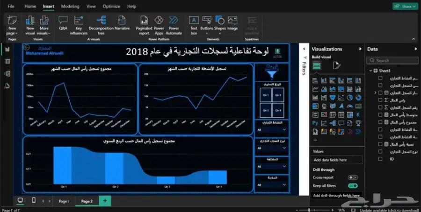Check the ID field checkbox
Screen dimensions: 421x212
[380, 159]
